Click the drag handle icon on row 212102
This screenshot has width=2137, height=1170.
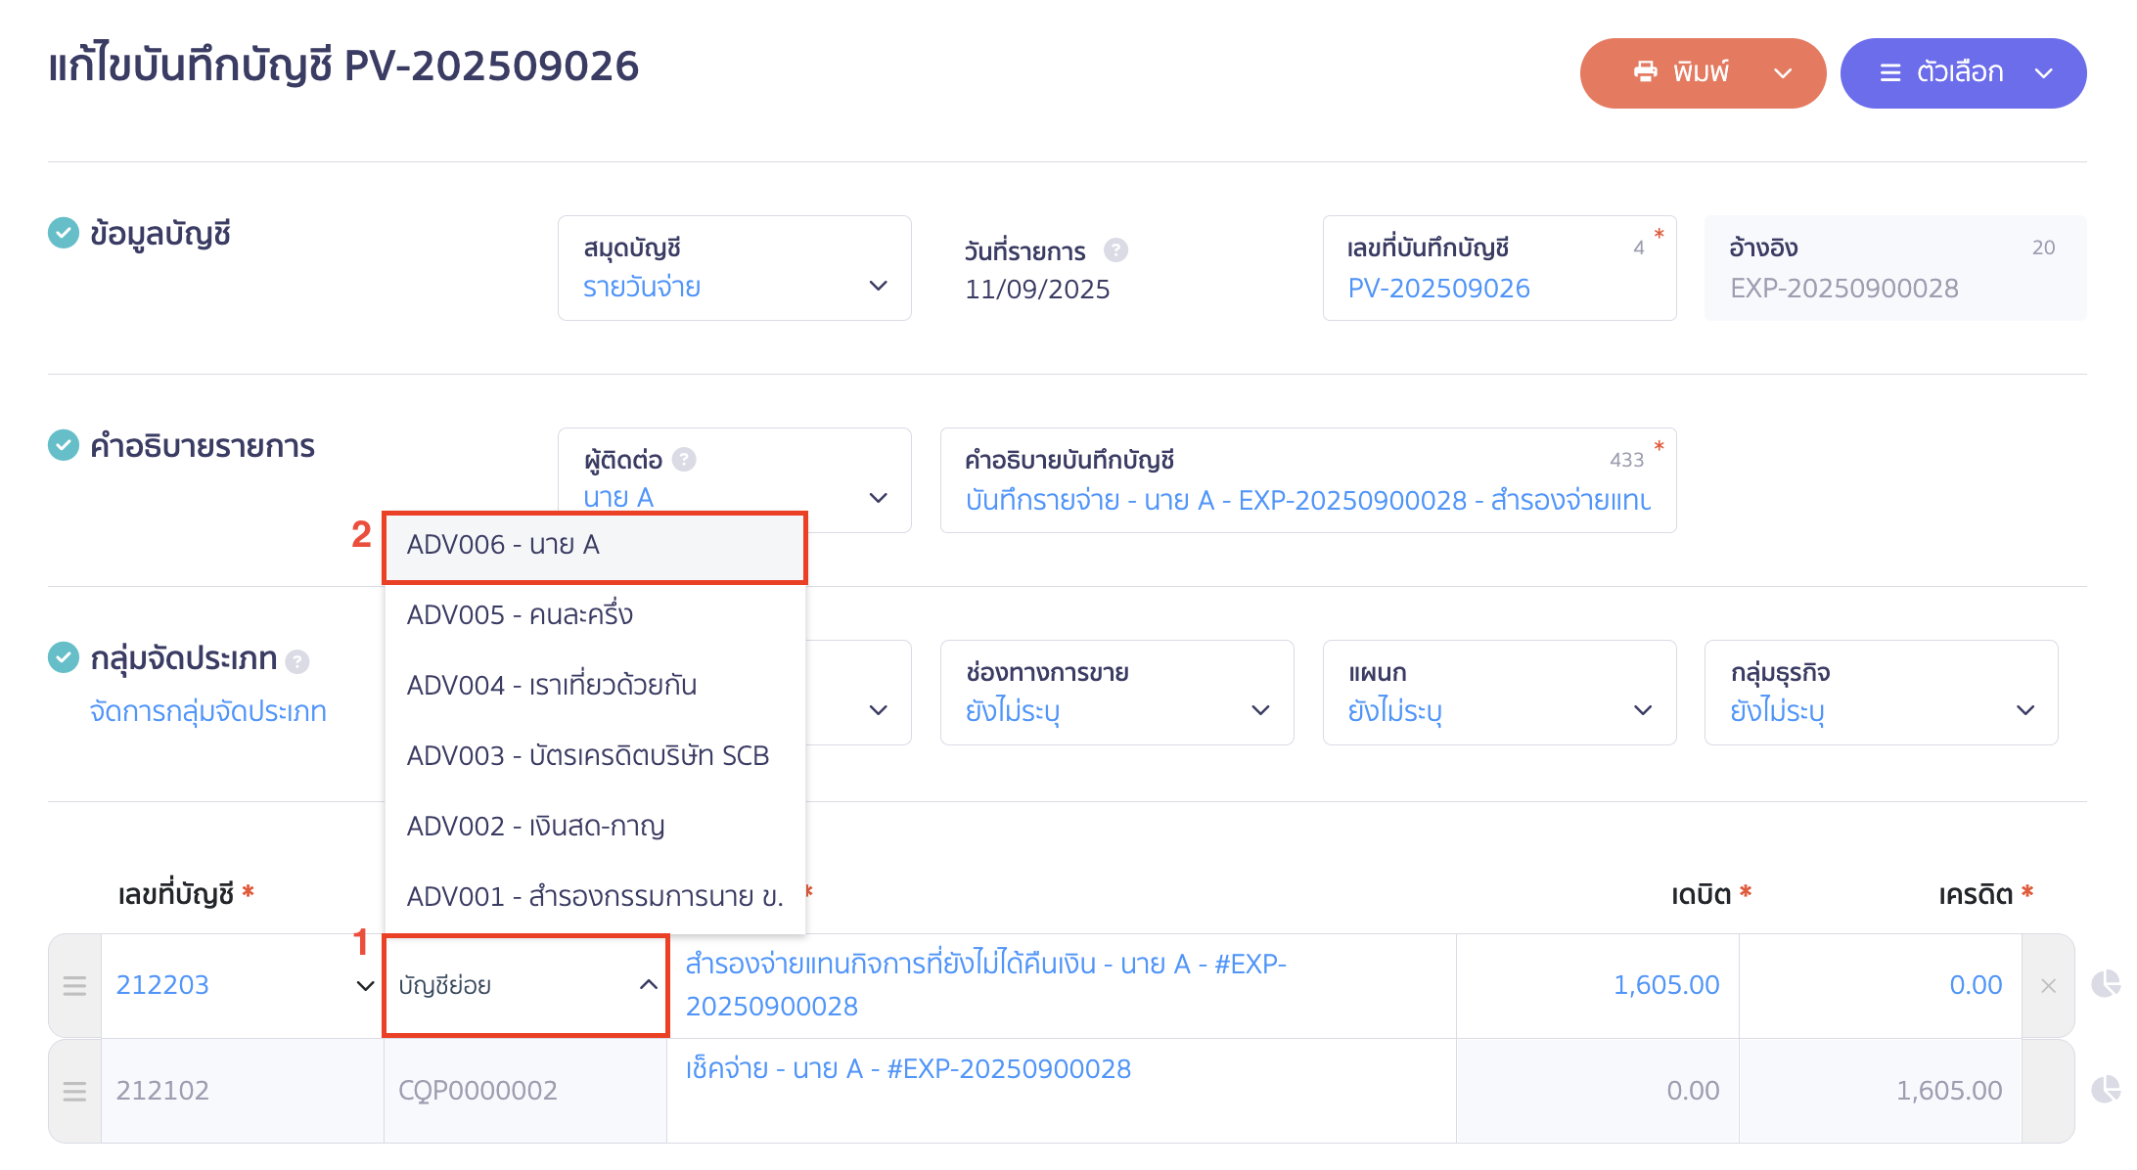tap(74, 1092)
